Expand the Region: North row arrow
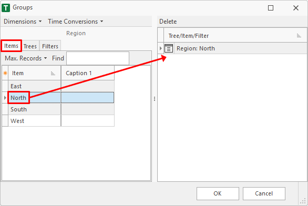 161,48
